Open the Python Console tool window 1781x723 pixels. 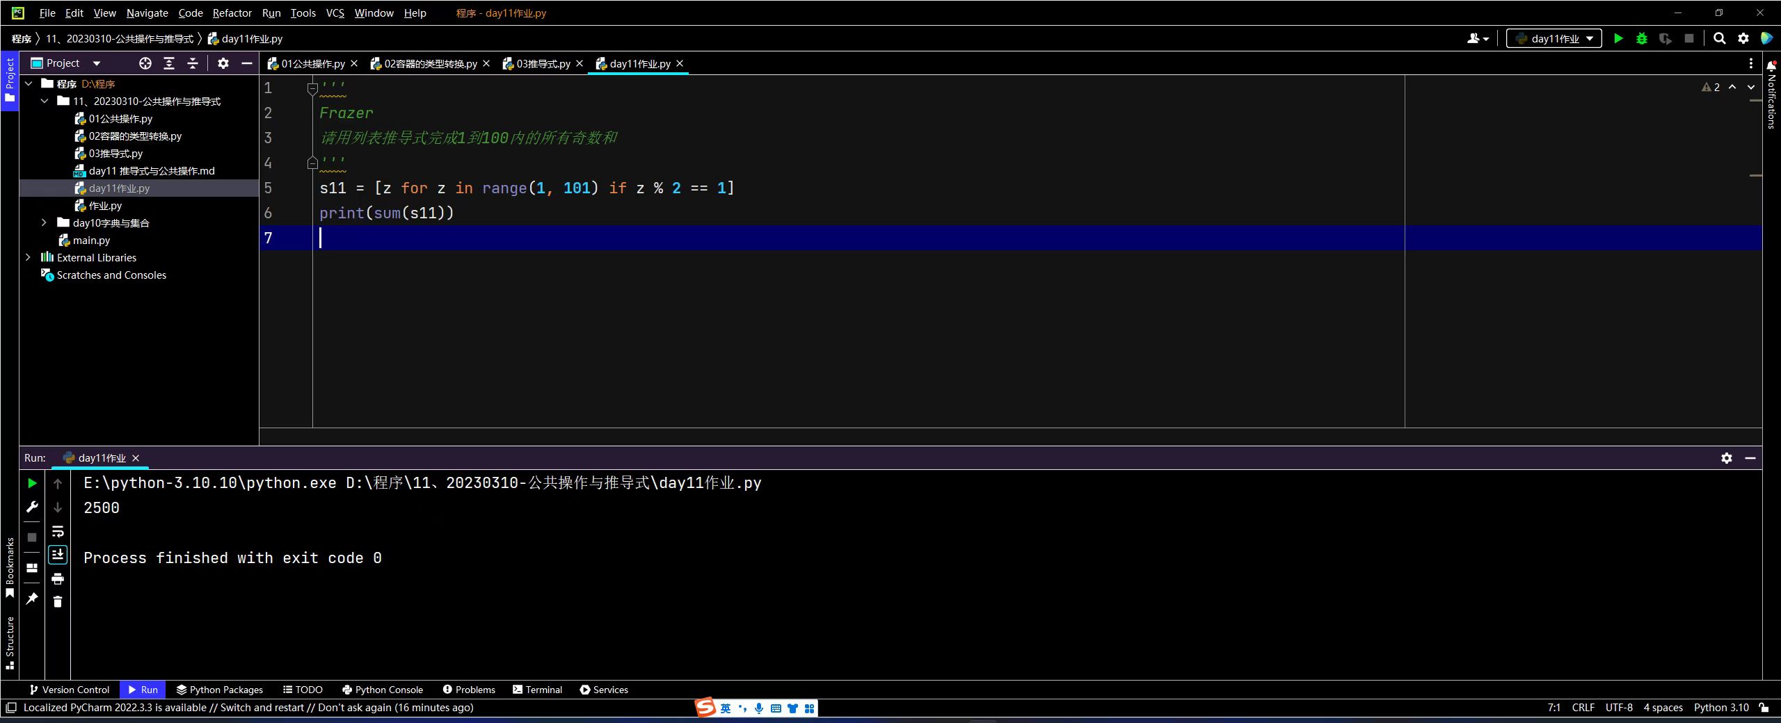click(383, 690)
